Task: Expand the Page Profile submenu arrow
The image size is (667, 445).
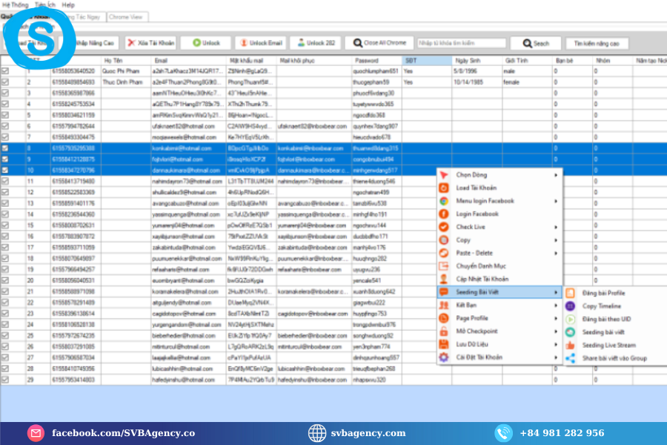Action: click(556, 318)
